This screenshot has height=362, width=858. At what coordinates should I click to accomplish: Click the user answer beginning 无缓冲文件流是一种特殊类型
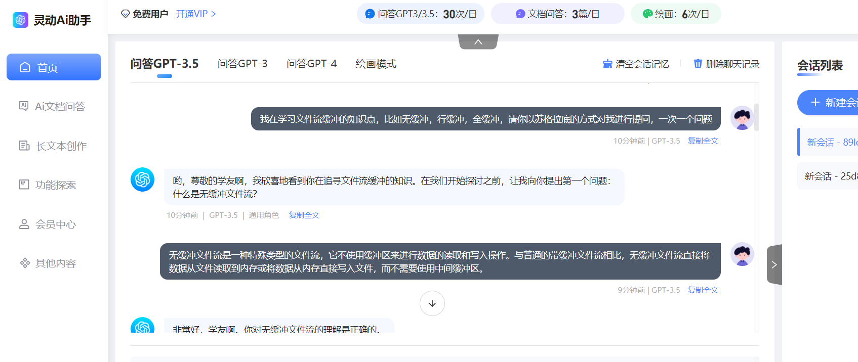440,261
